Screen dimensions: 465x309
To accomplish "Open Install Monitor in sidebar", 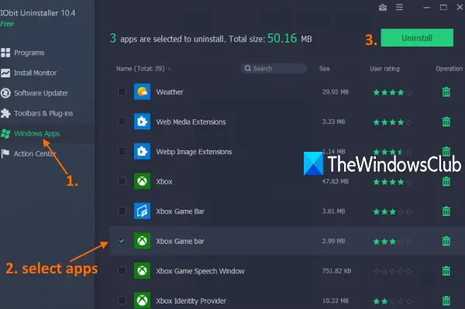I will coord(29,73).
